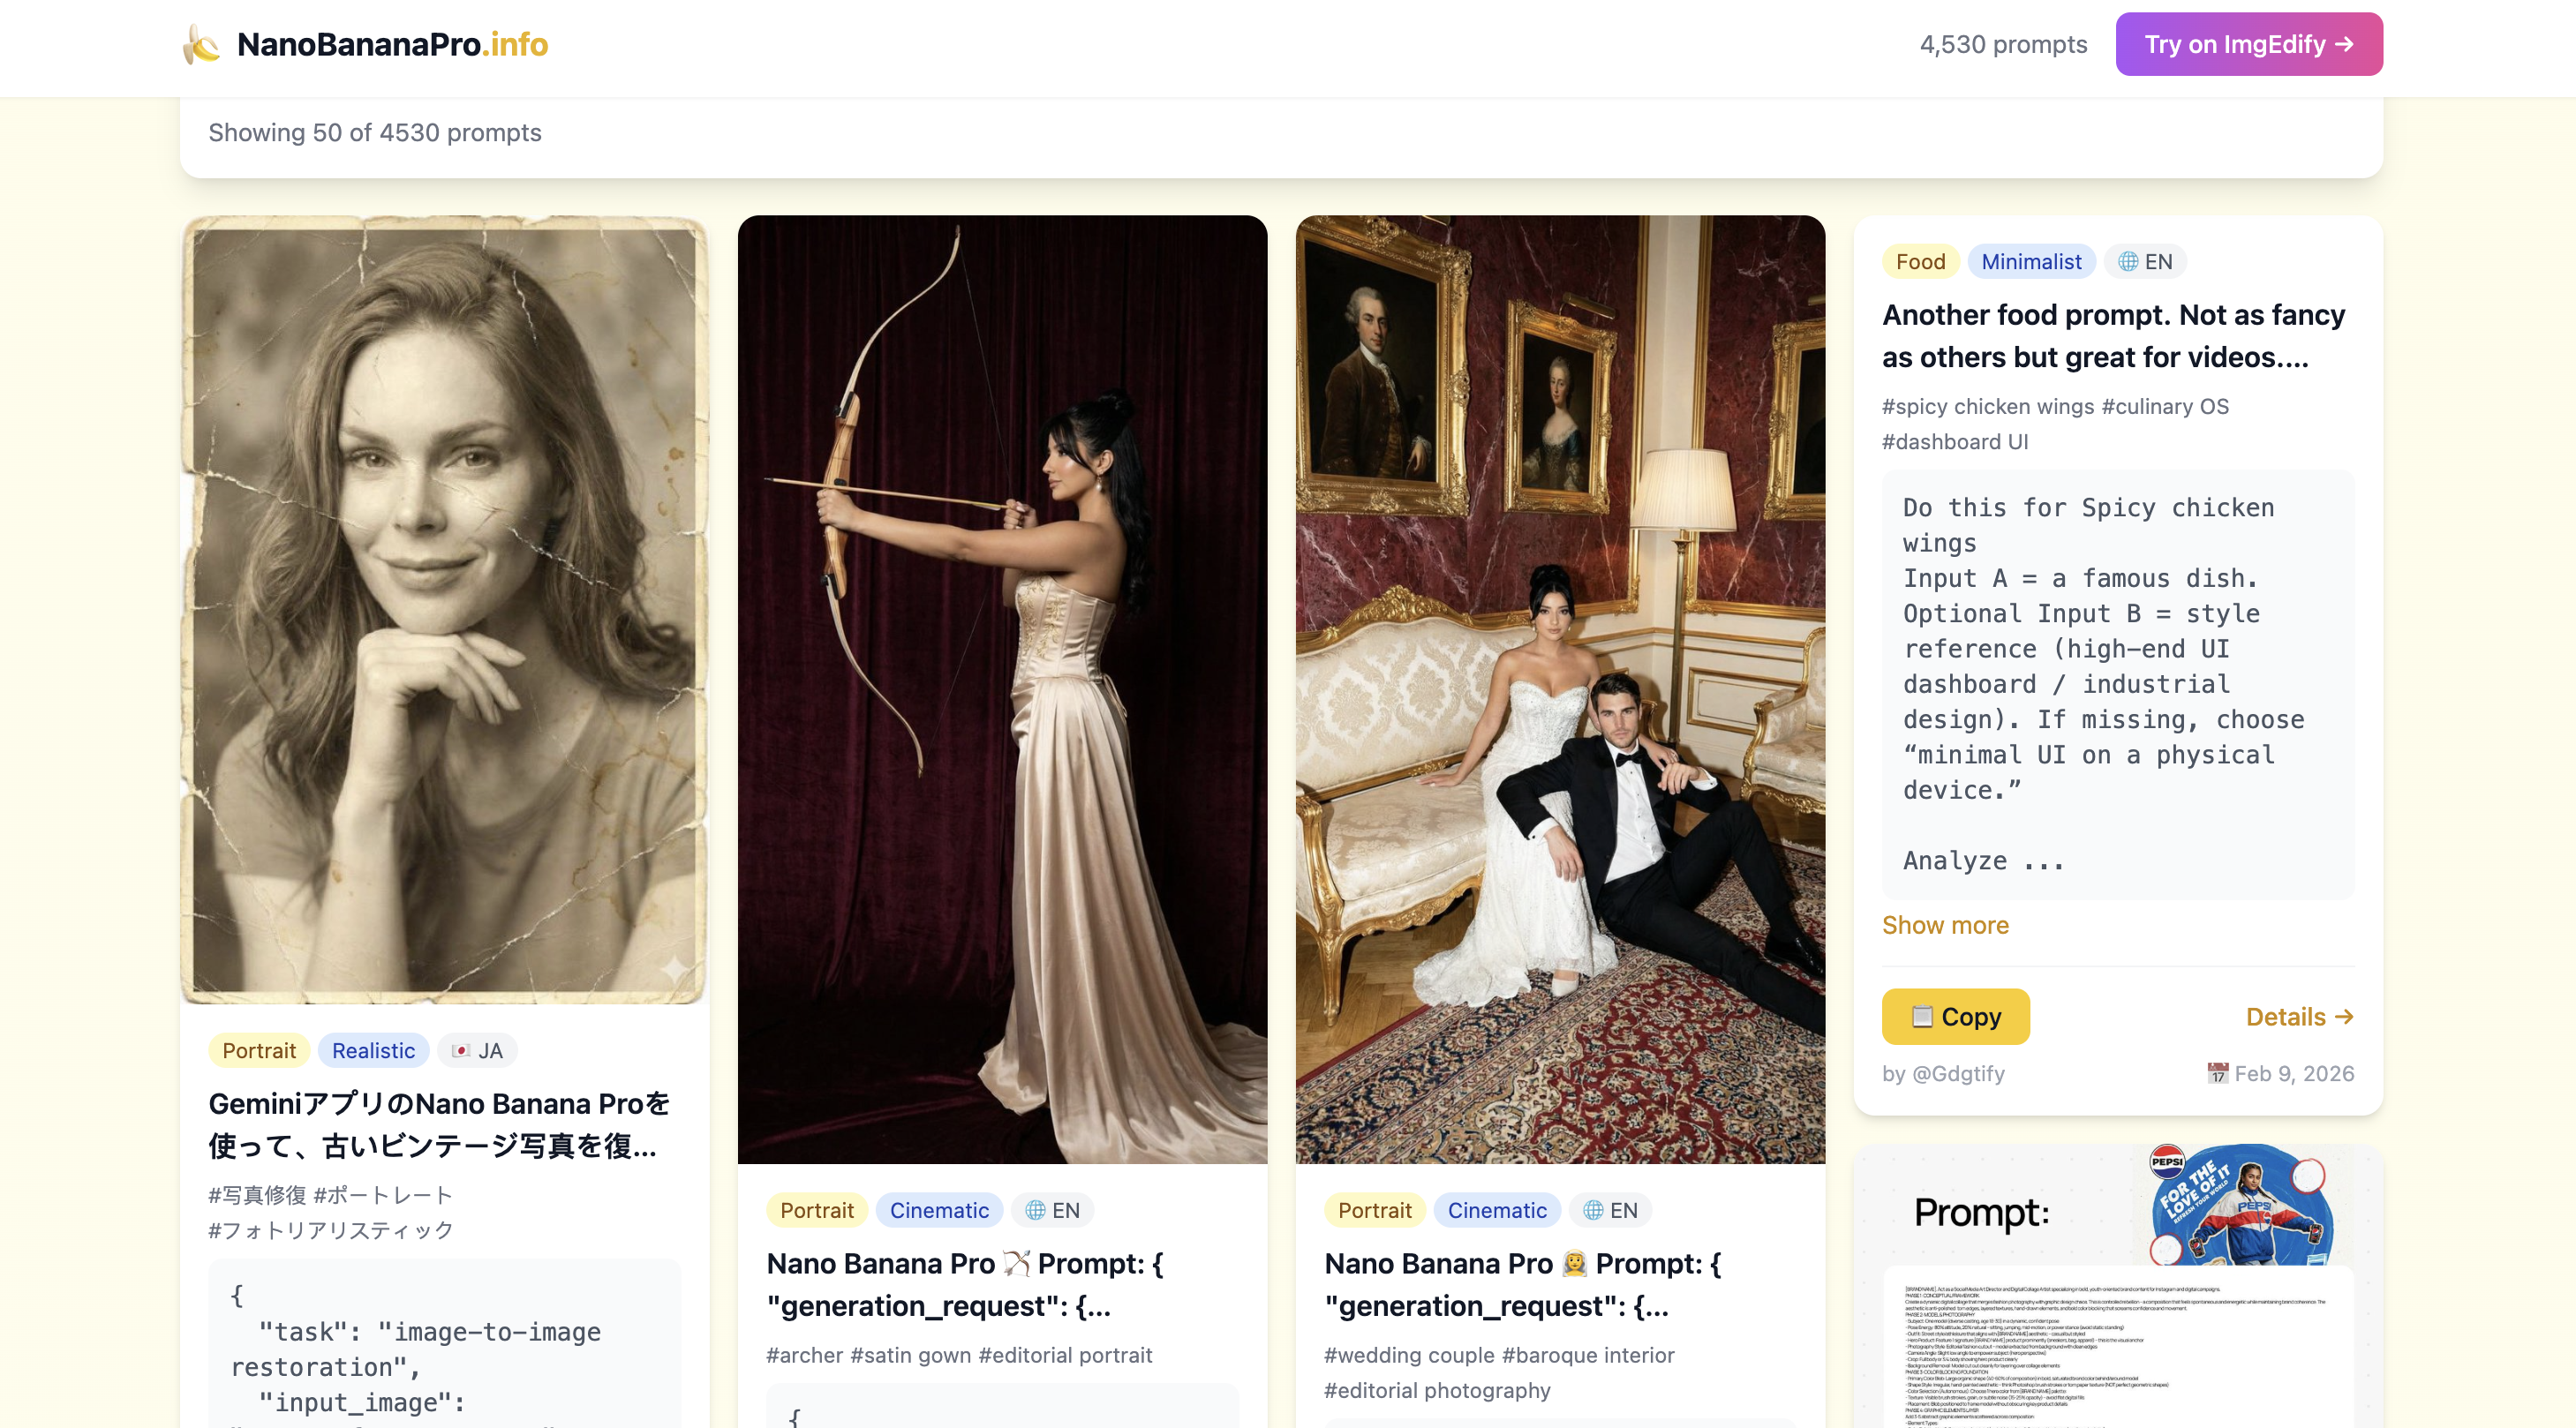The image size is (2576, 1428).
Task: Select the Realistic tag on vintage portrait card
Action: coord(373,1051)
